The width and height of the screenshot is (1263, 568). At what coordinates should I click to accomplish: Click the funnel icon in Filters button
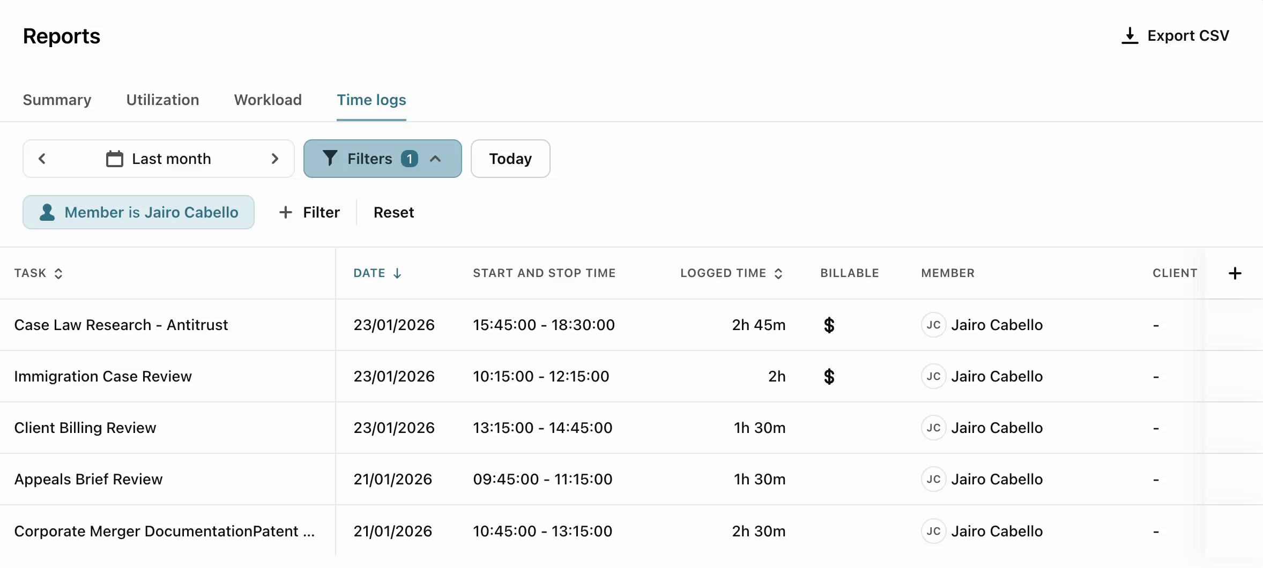click(330, 159)
